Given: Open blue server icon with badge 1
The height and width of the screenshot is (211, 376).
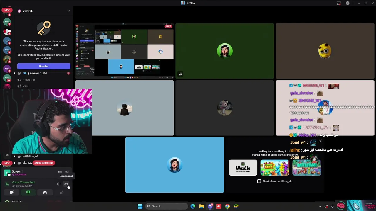Looking at the screenshot, I should [7, 50].
